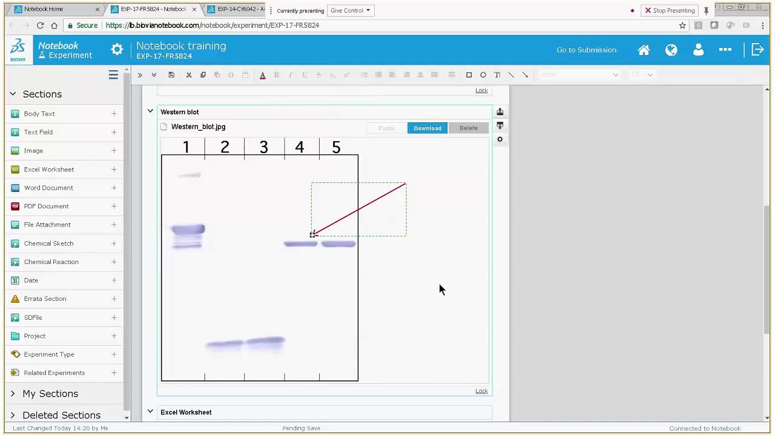Image resolution: width=775 pixels, height=436 pixels.
Task: Reload the browser page
Action: [40, 25]
